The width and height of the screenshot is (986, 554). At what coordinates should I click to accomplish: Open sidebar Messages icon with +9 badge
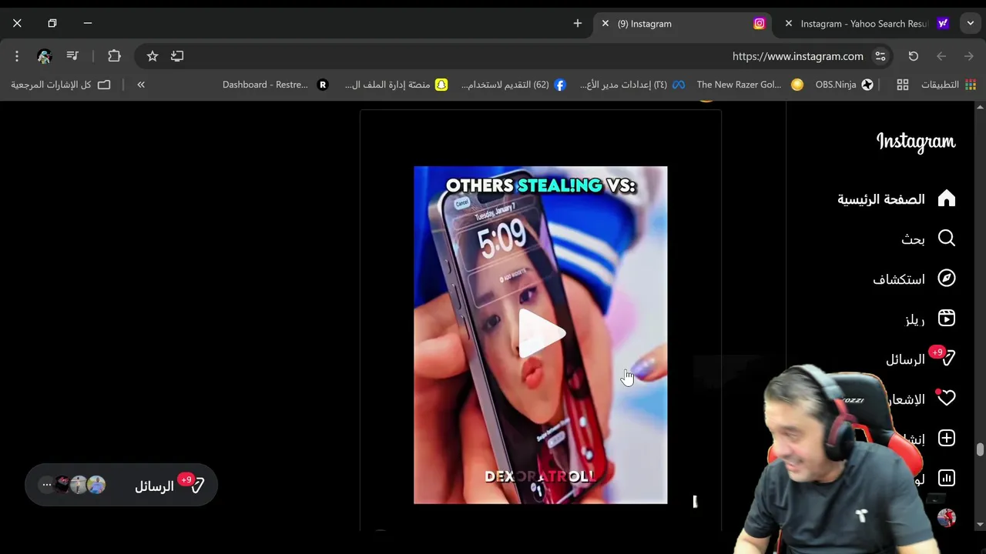(947, 359)
